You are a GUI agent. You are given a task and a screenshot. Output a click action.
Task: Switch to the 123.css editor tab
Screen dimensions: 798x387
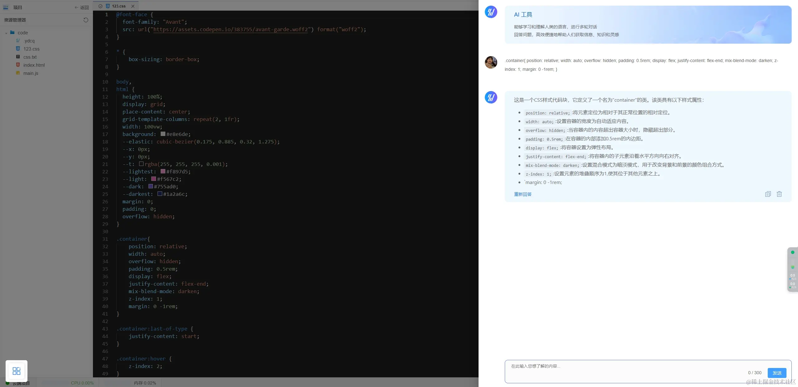point(119,6)
